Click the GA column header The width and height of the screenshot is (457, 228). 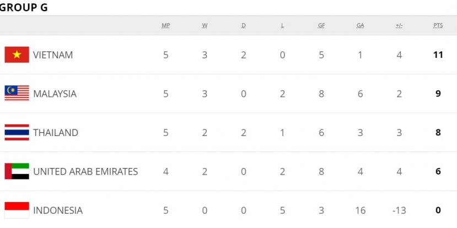(360, 26)
